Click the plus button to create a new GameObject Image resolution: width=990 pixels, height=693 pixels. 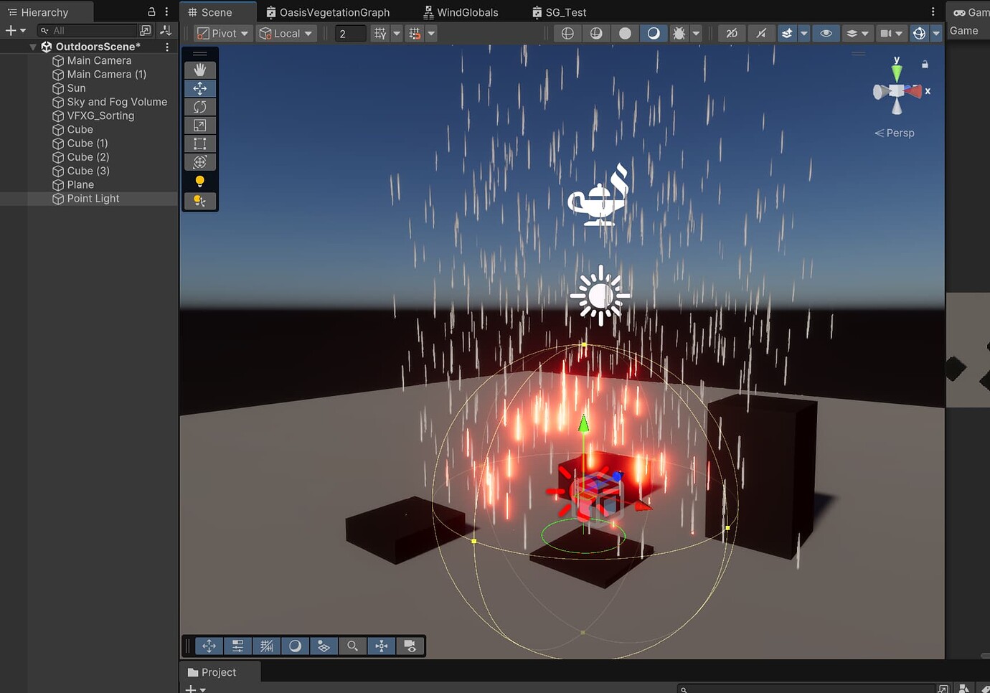pos(10,30)
